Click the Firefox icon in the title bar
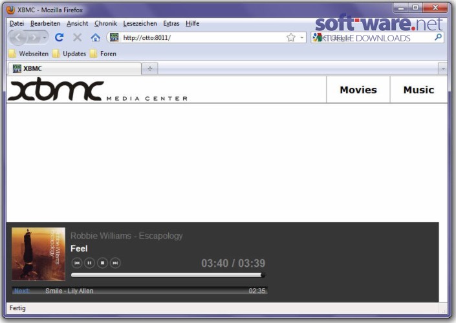 pos(11,10)
